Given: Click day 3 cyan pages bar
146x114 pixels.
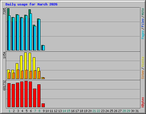Looking at the screenshot, I should (x=18, y=32).
